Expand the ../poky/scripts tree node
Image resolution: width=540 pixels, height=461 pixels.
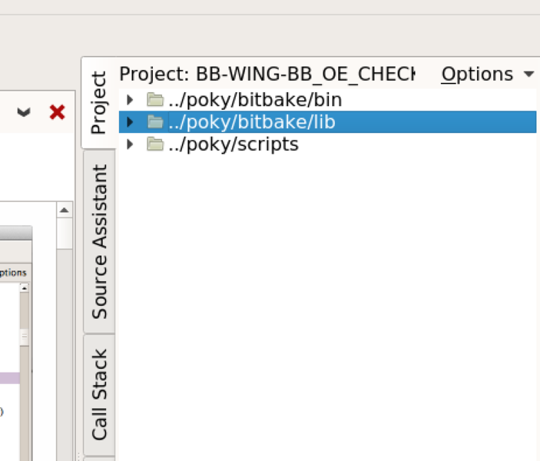(130, 144)
